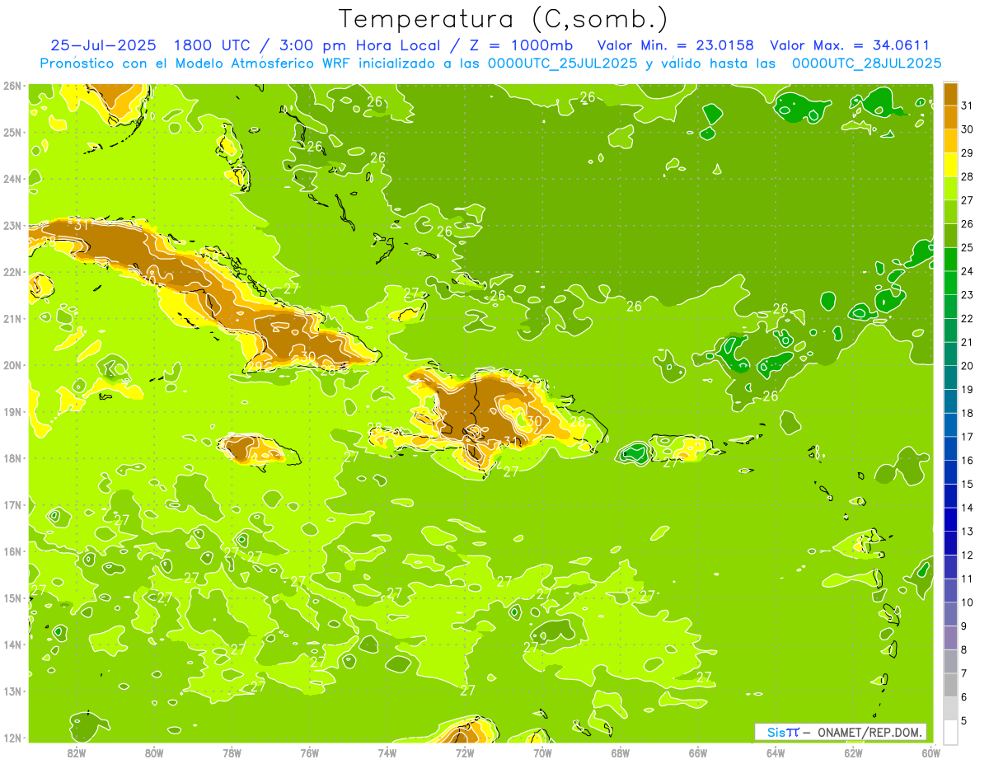This screenshot has height=764, width=989.
Task: Click the "20N" latitude axis label
Action: (x=12, y=365)
